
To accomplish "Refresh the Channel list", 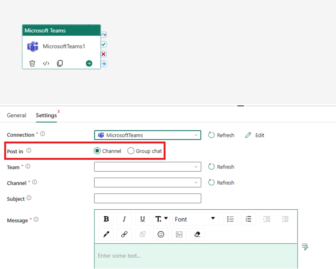I will pyautogui.click(x=221, y=183).
